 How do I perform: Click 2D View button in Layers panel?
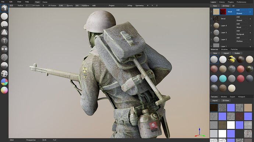tap(226, 6)
